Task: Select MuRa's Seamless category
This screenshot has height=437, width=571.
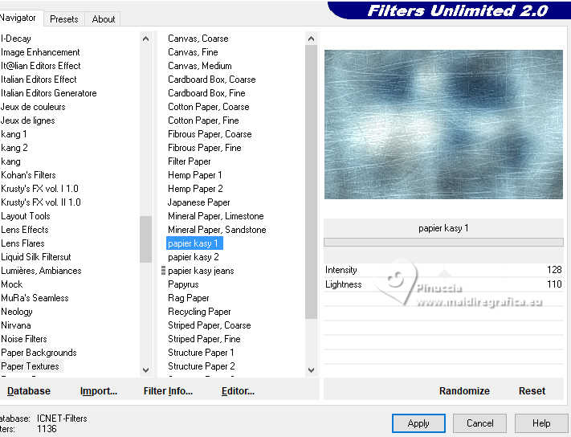Action: pyautogui.click(x=35, y=298)
